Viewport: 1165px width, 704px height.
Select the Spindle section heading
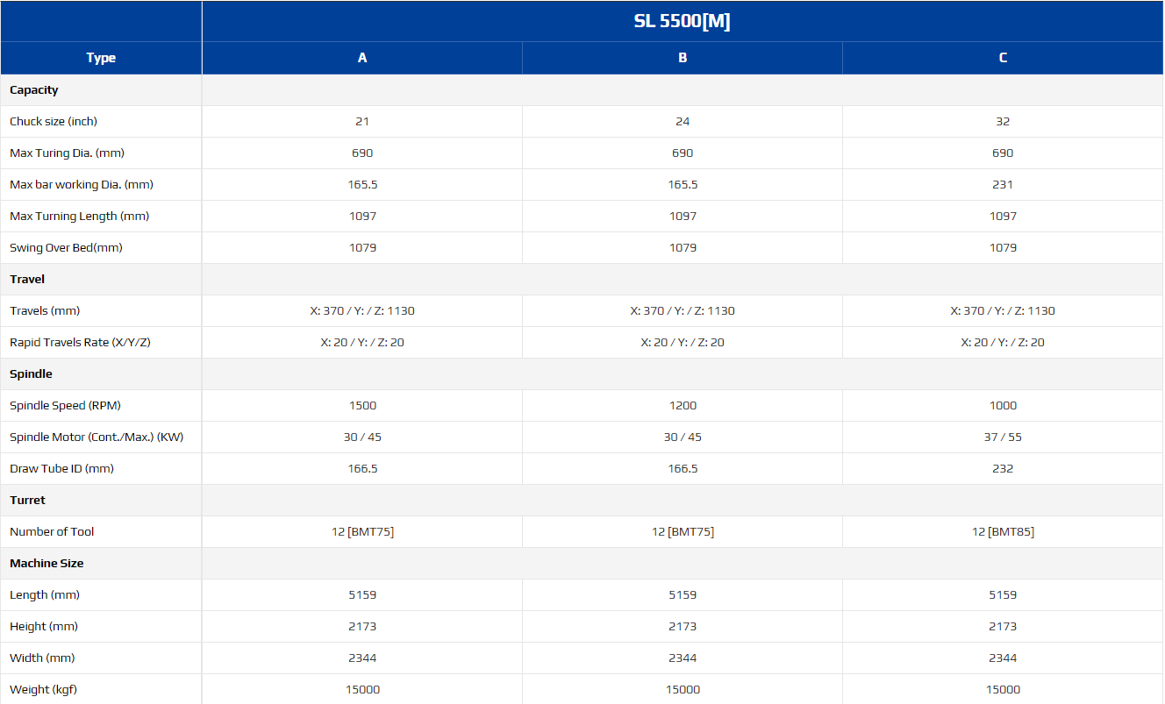31,374
